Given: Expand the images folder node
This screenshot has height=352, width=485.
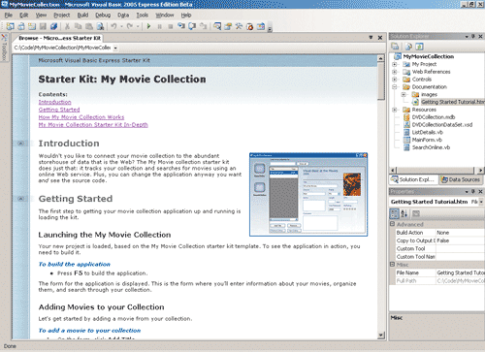Looking at the screenshot, I should click(x=404, y=94).
